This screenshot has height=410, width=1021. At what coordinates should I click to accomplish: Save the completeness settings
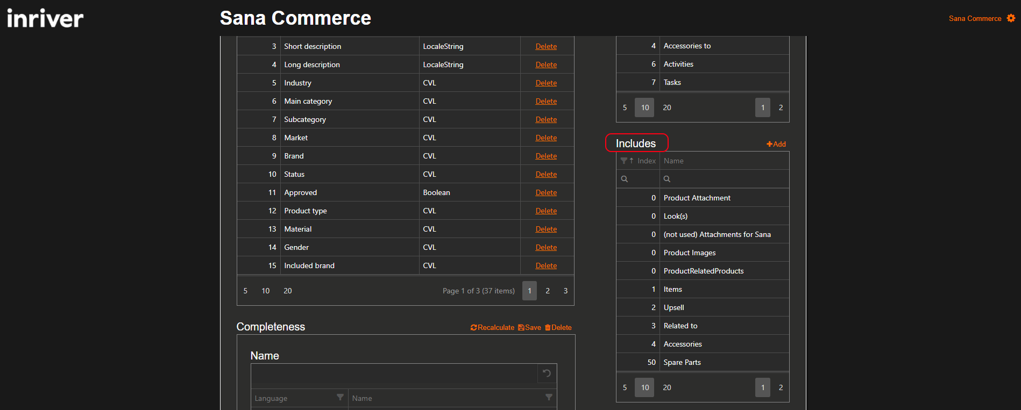click(x=529, y=327)
